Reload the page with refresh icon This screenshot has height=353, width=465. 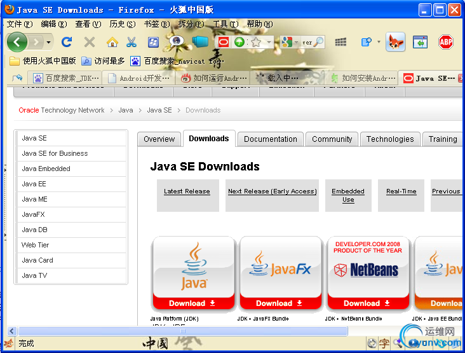click(x=67, y=42)
